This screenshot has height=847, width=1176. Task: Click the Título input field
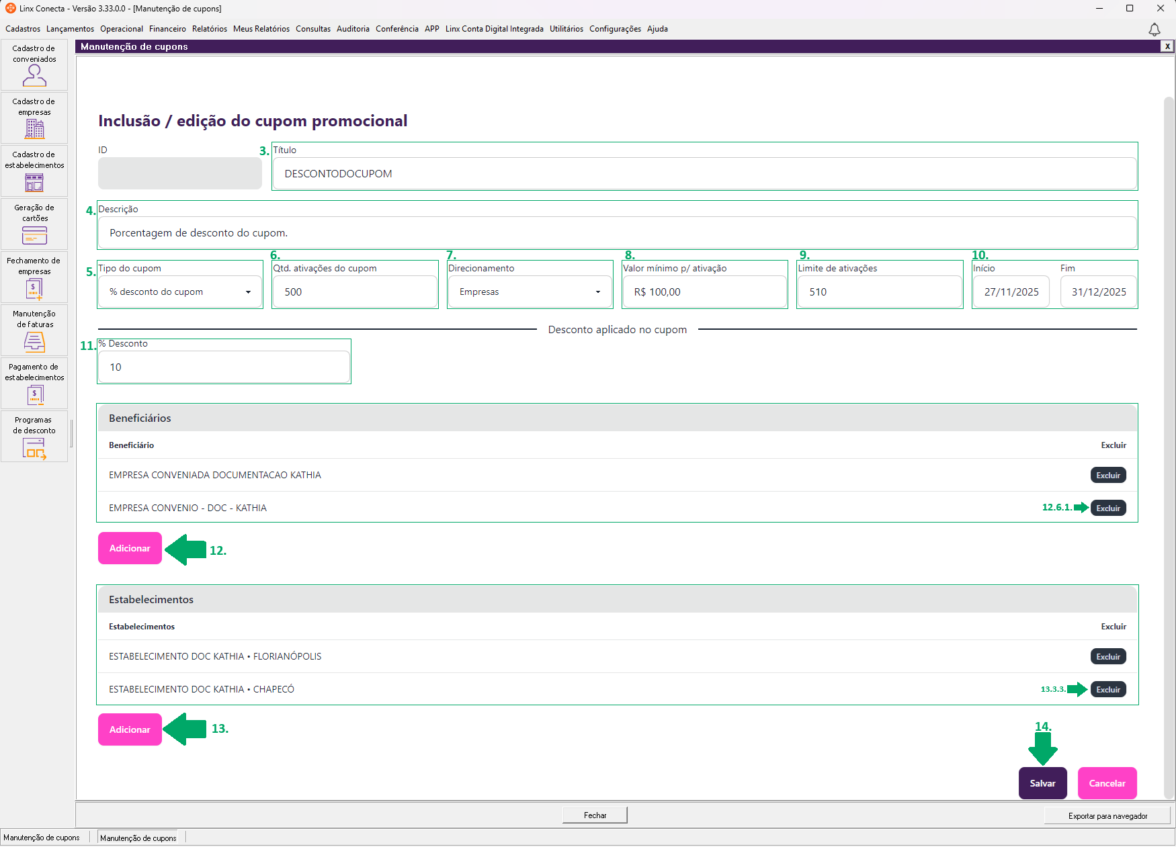pyautogui.click(x=705, y=174)
